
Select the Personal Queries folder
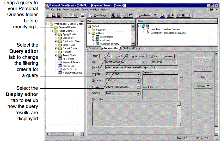[67, 27]
